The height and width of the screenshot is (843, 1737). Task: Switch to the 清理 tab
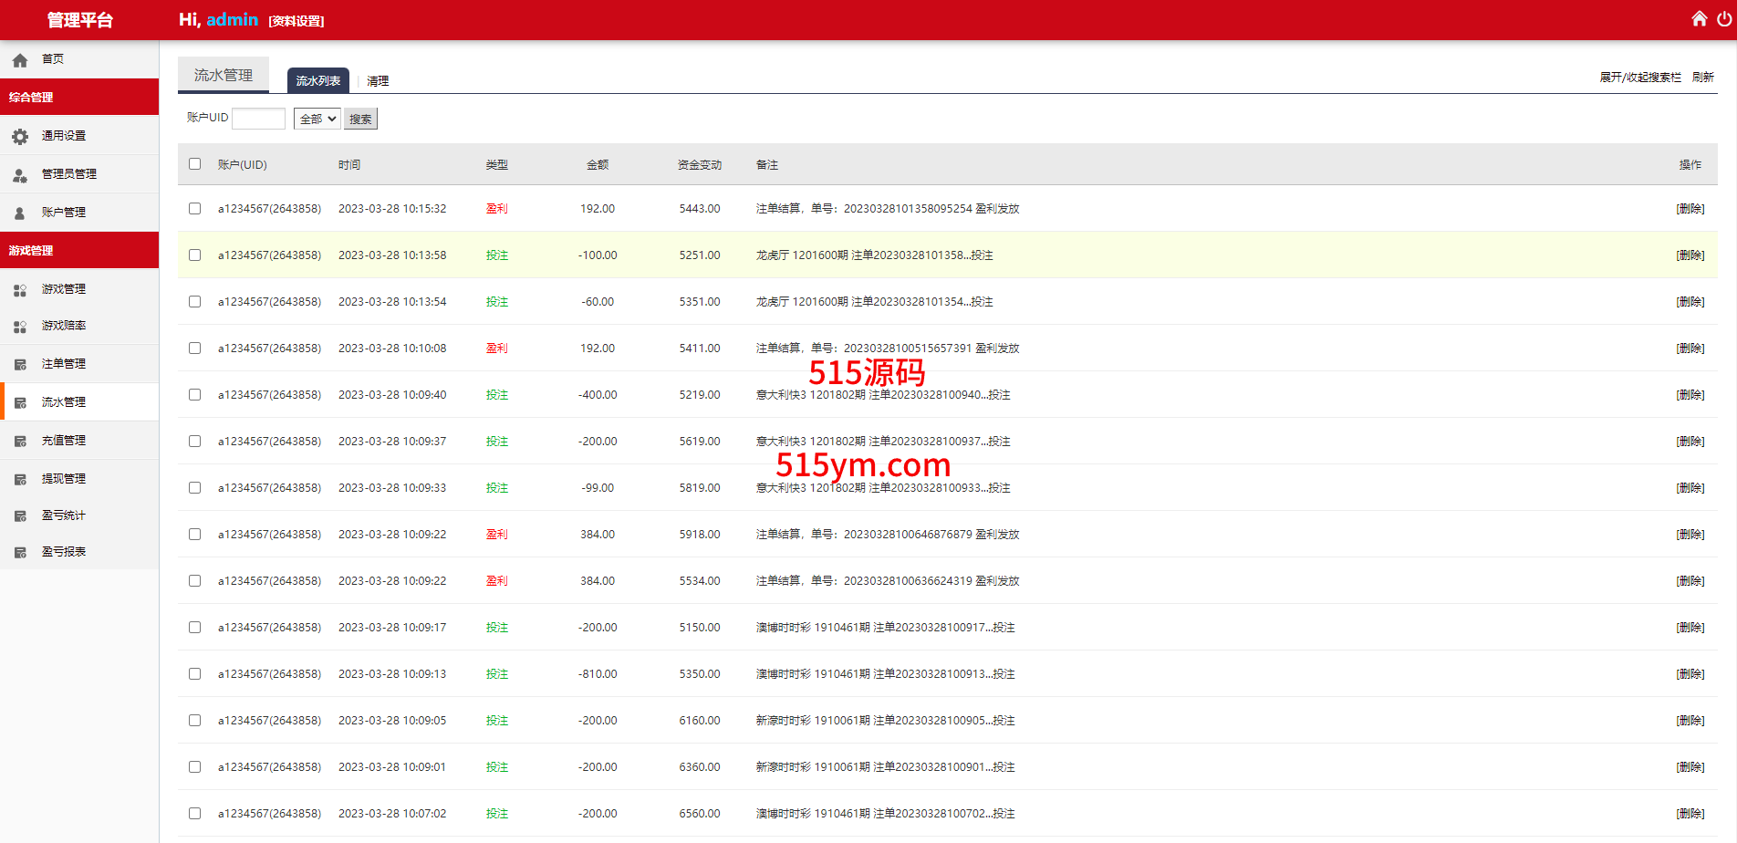point(378,81)
